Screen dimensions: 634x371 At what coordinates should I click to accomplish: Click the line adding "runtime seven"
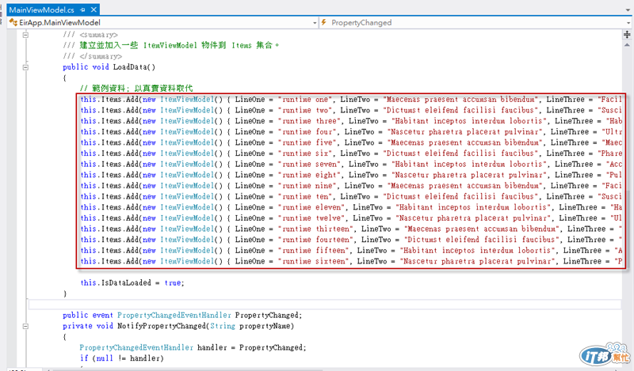tap(350, 164)
